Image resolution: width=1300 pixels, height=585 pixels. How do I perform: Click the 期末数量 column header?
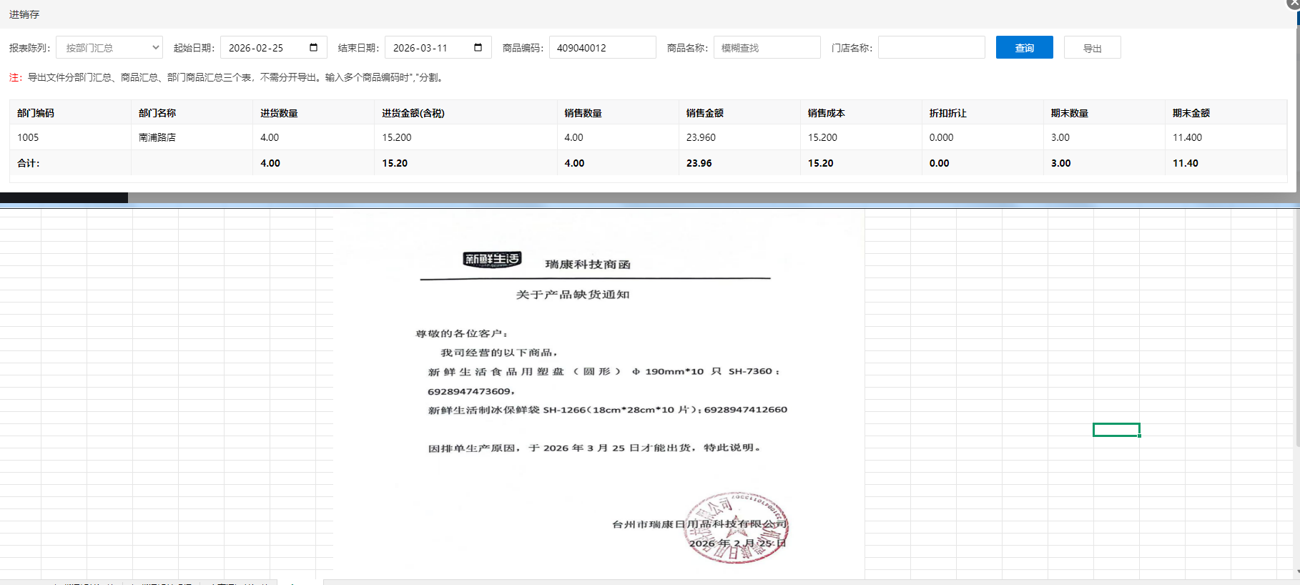(1070, 113)
